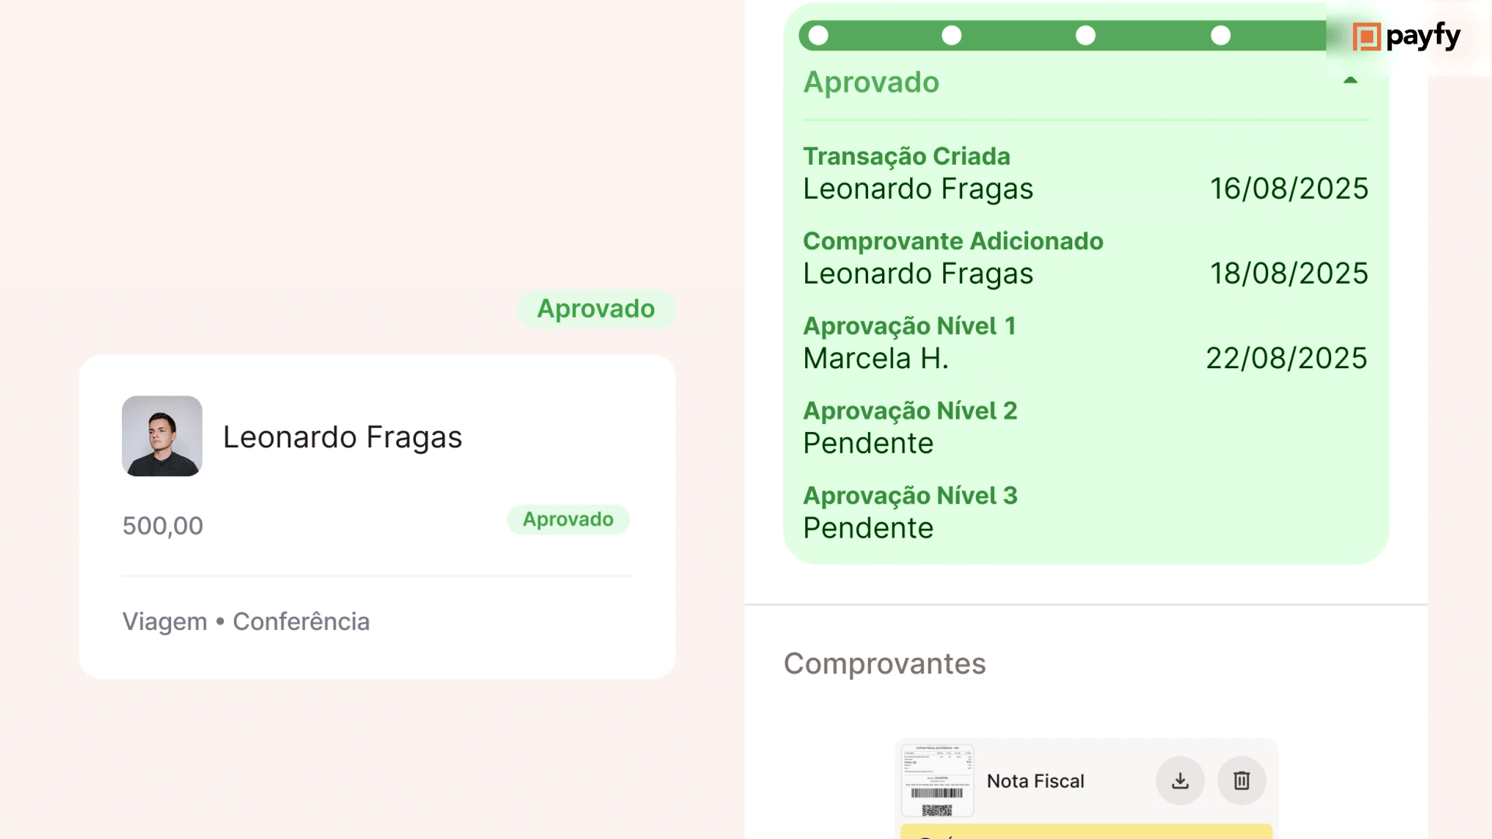
Task: Open the Transação Criada timeline entry
Action: pos(906,157)
